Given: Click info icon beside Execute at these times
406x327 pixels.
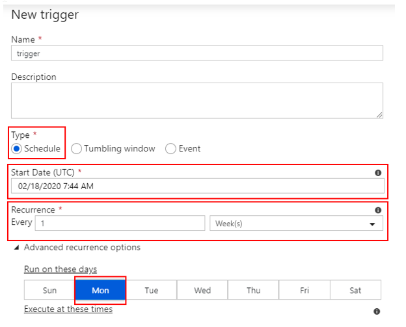Looking at the screenshot, I should tap(377, 311).
